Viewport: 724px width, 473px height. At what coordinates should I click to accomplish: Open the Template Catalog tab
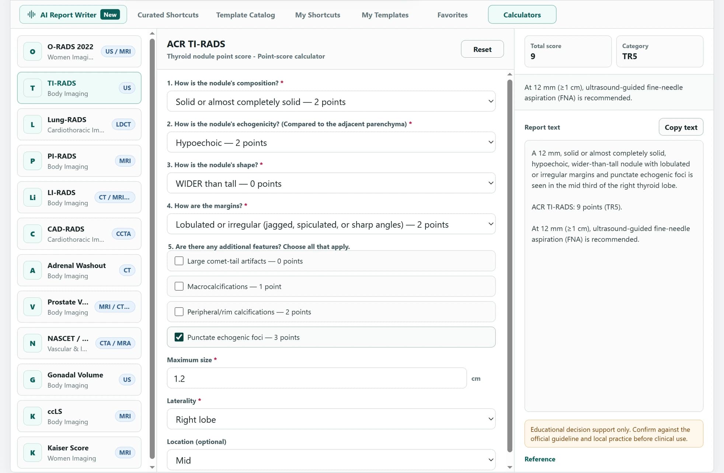coord(246,15)
